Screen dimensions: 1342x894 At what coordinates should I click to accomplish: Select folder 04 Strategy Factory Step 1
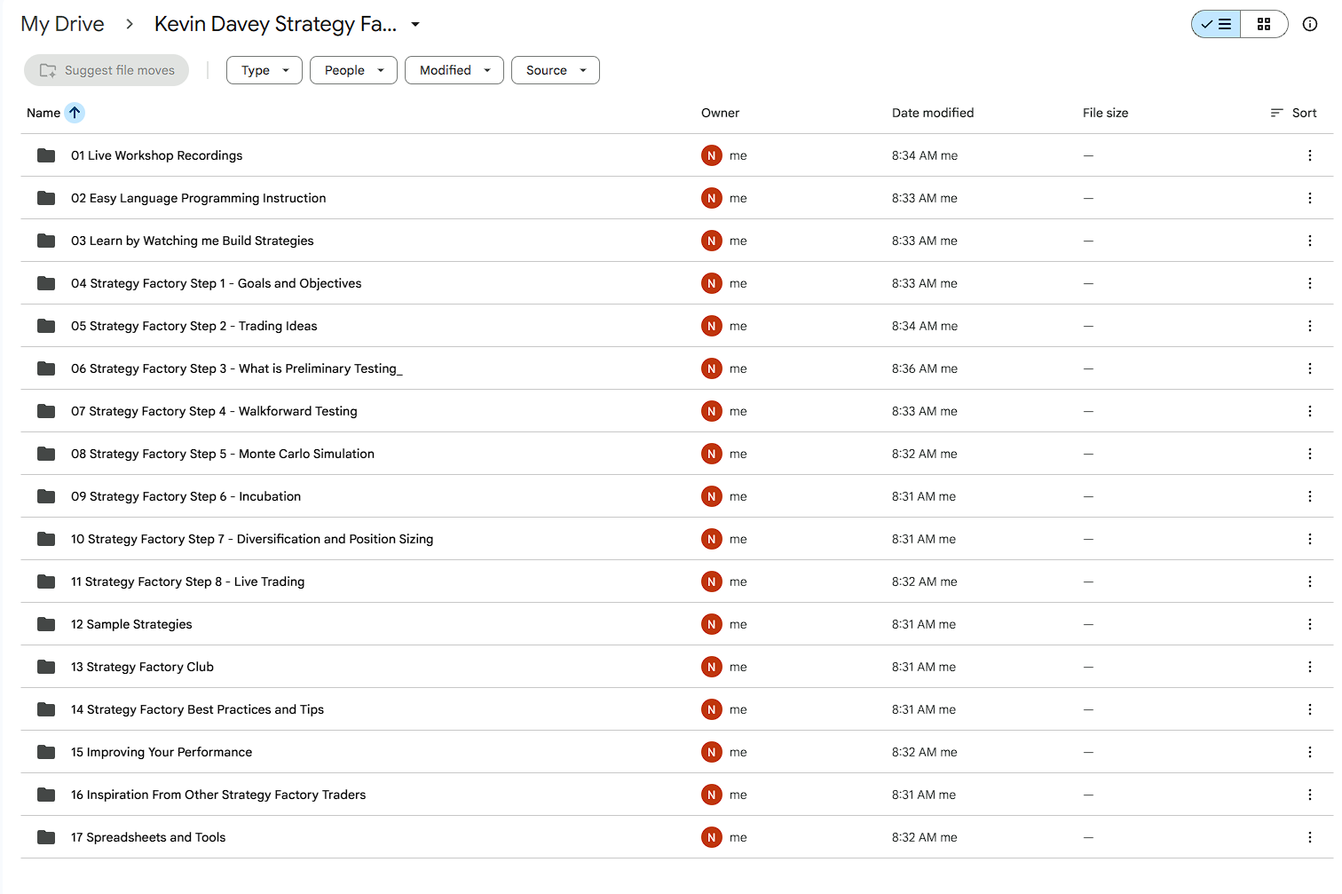(677, 283)
